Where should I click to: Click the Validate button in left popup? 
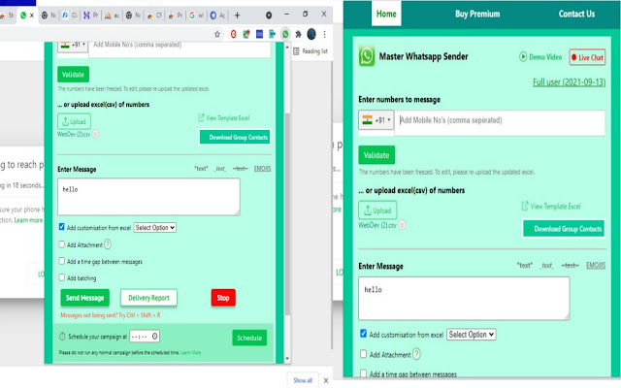point(74,75)
